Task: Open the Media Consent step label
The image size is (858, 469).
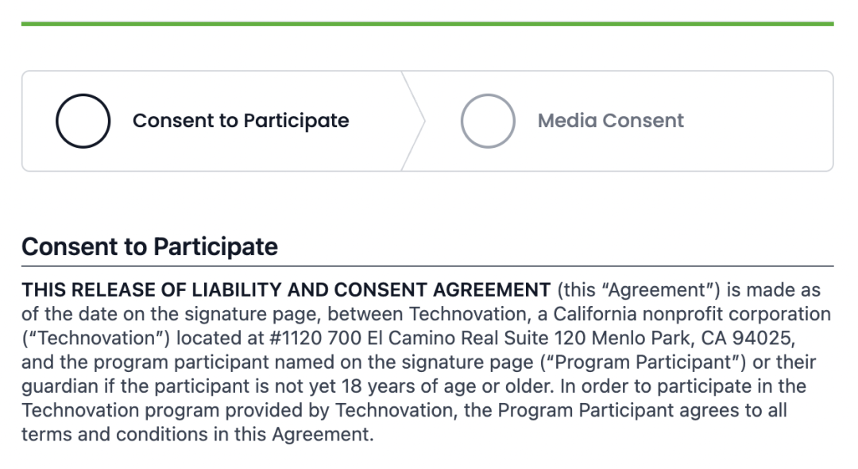Action: (x=610, y=121)
